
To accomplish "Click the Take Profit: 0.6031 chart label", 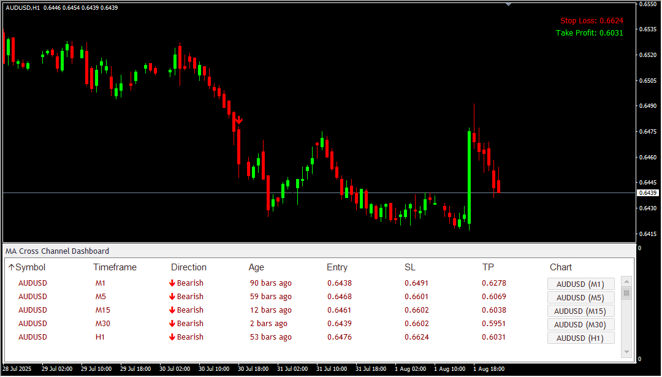I will click(589, 33).
